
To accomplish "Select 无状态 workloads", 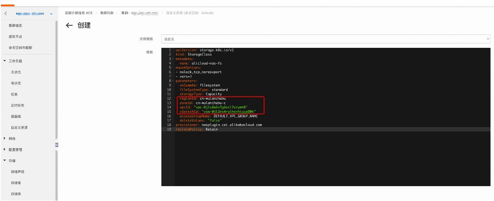I will pyautogui.click(x=16, y=72).
